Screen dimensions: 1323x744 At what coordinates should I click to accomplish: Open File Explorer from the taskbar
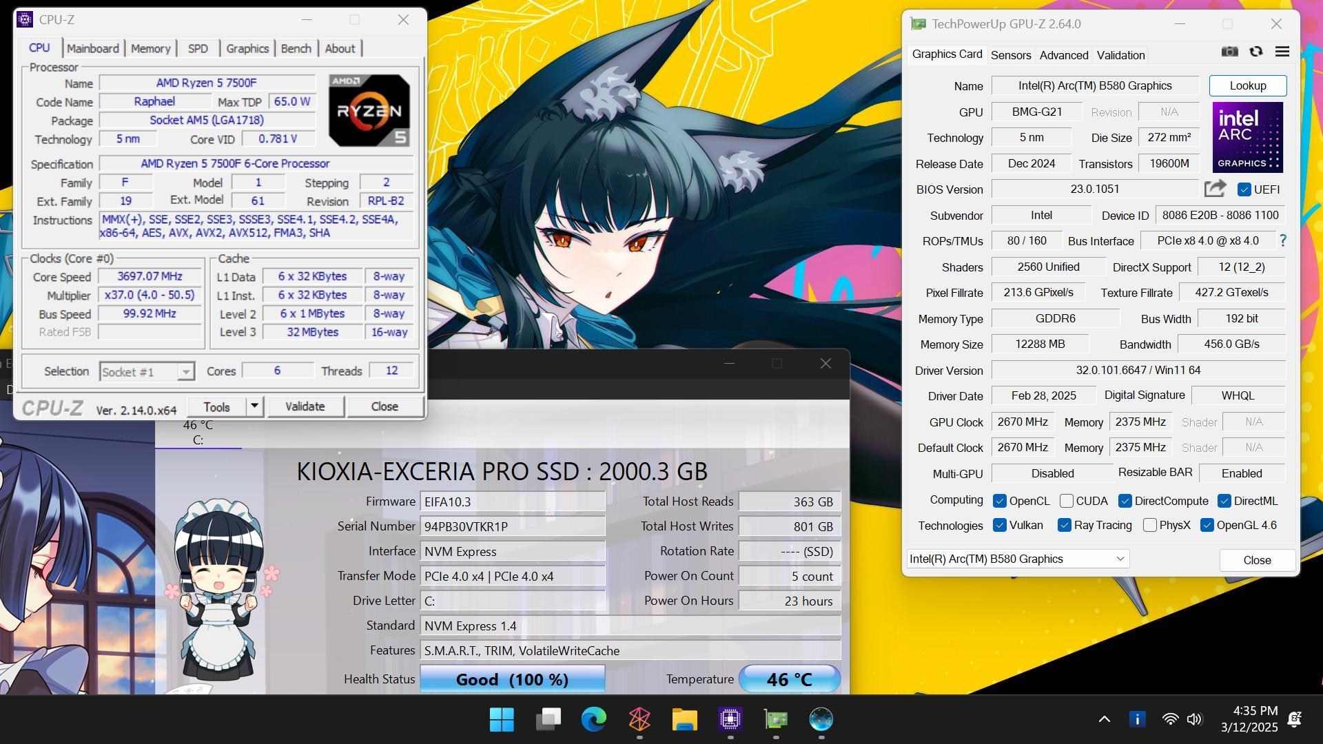684,720
